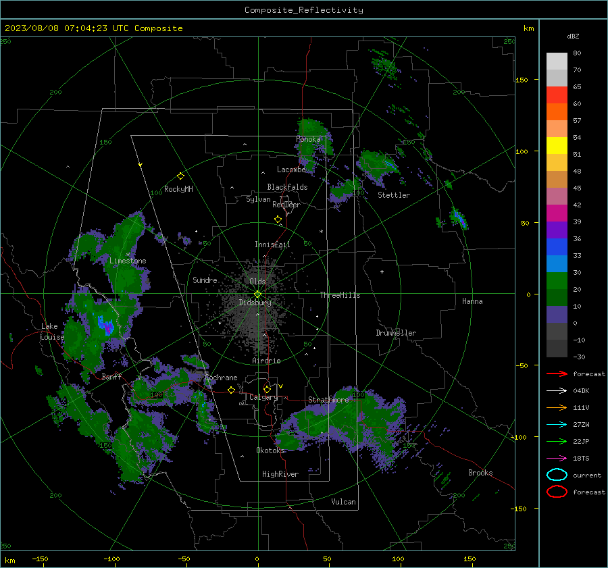Viewport: 608px width, 568px height.
Task: Click the light gray swatch next to 80
Action: pos(557,61)
